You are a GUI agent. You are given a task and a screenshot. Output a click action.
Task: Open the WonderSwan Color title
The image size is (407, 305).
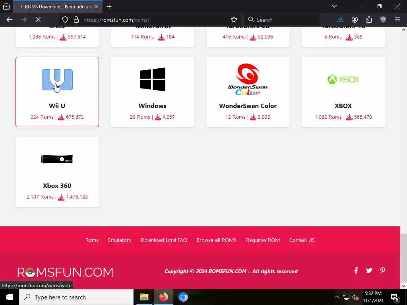248,106
